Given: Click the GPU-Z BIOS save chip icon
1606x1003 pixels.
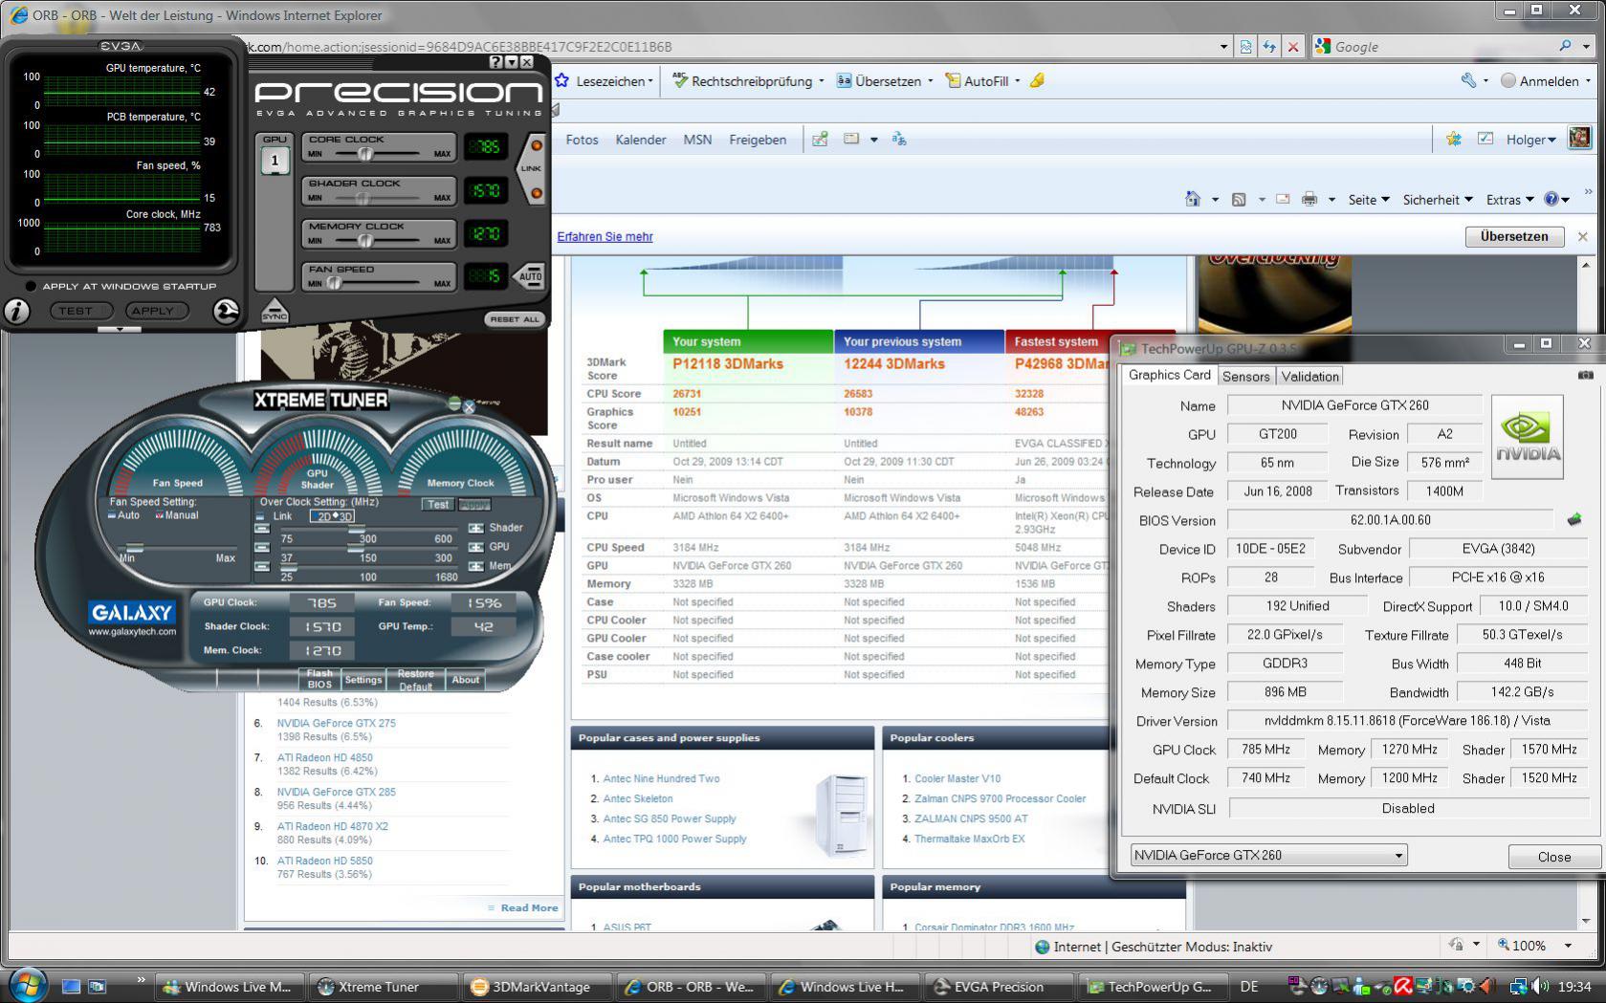Looking at the screenshot, I should 1574,520.
